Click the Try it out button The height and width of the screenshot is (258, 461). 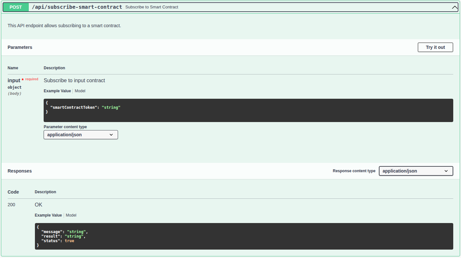(x=435, y=47)
